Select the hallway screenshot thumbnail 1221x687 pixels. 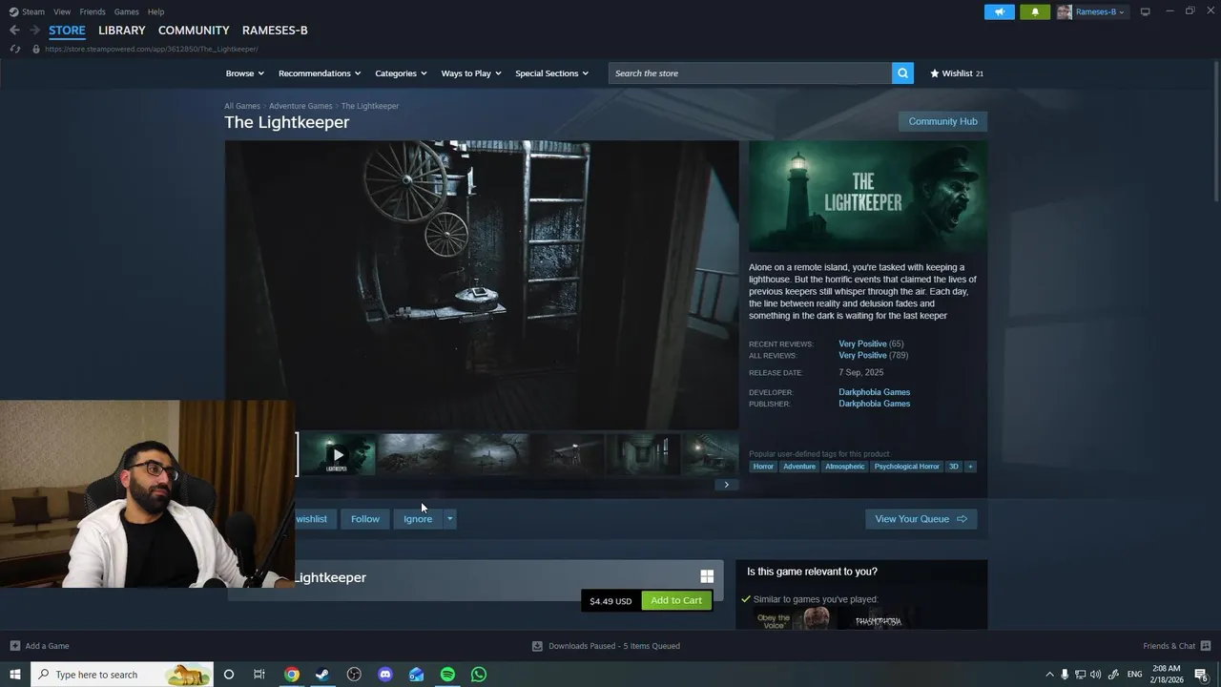[643, 455]
